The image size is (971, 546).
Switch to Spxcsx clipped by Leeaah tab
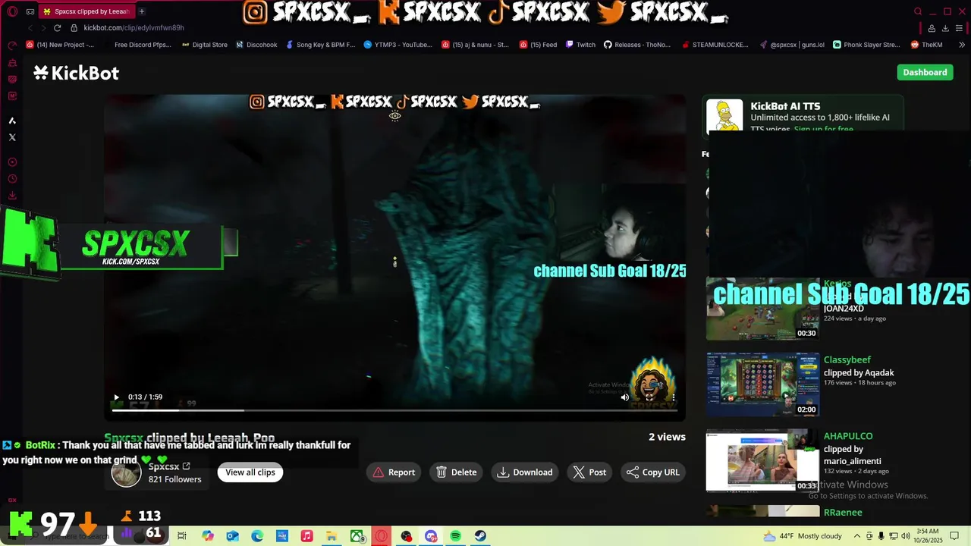point(86,11)
